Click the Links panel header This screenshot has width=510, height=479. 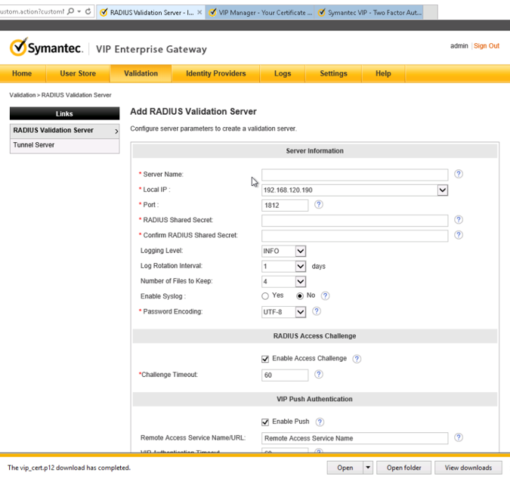[x=64, y=113]
